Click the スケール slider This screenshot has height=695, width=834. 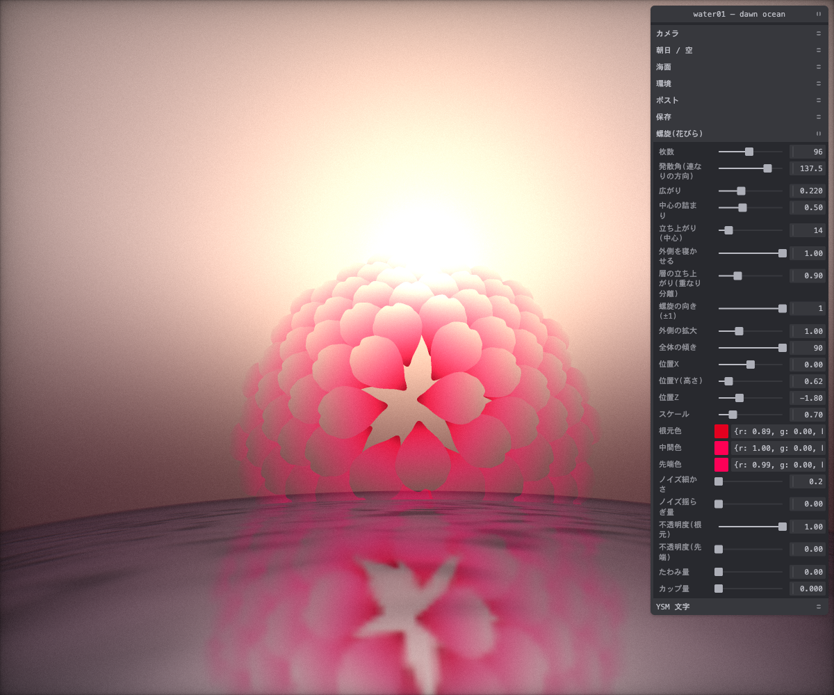click(751, 415)
